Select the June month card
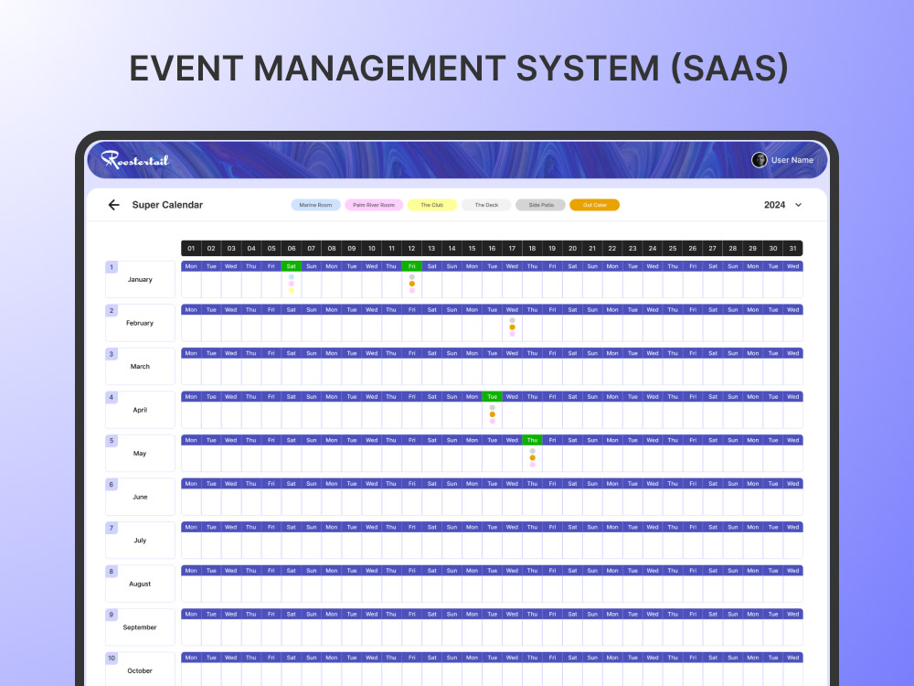The width and height of the screenshot is (914, 686). [140, 497]
